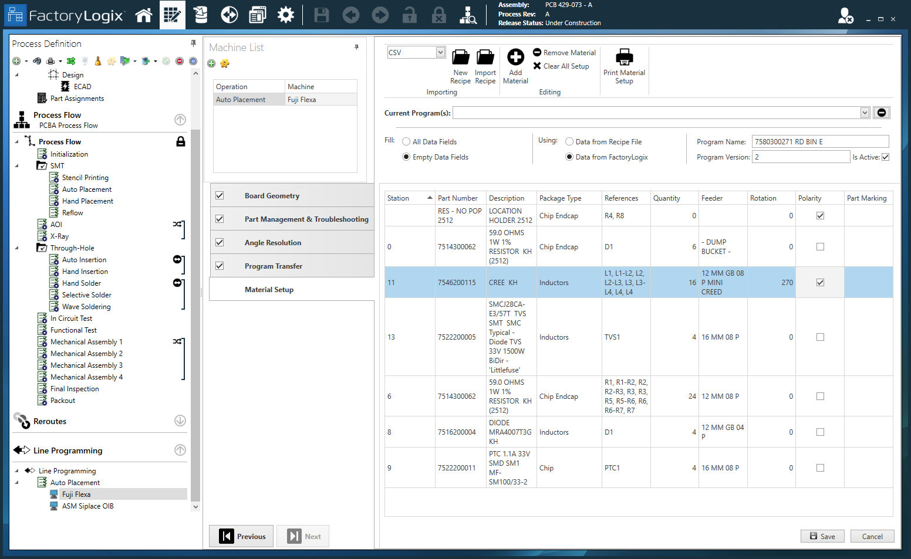Screen dimensions: 911x559
Task: Pin the Machine List panel
Action: coord(356,47)
